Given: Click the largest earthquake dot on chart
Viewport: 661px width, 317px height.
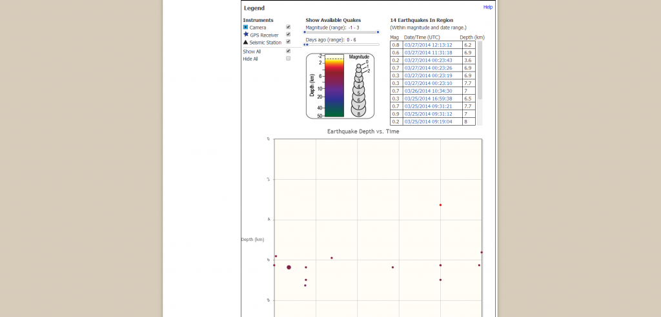Looking at the screenshot, I should [289, 267].
